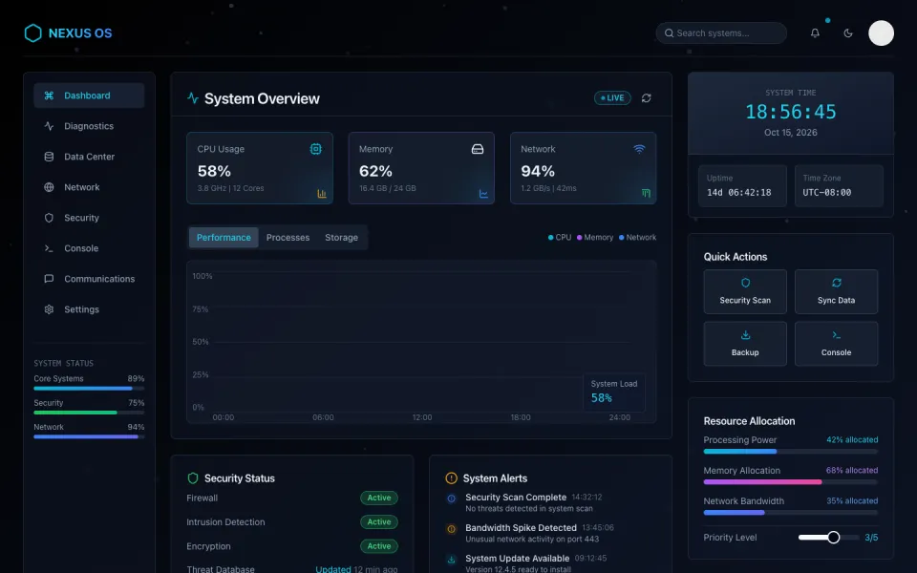Click the Bandwidth Spike alert warning icon

click(452, 529)
